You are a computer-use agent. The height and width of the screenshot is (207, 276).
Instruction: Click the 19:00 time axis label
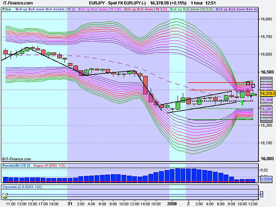(x=54, y=204)
